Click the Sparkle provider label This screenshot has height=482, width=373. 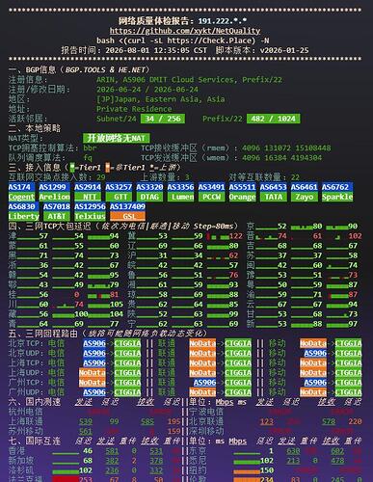coord(337,197)
